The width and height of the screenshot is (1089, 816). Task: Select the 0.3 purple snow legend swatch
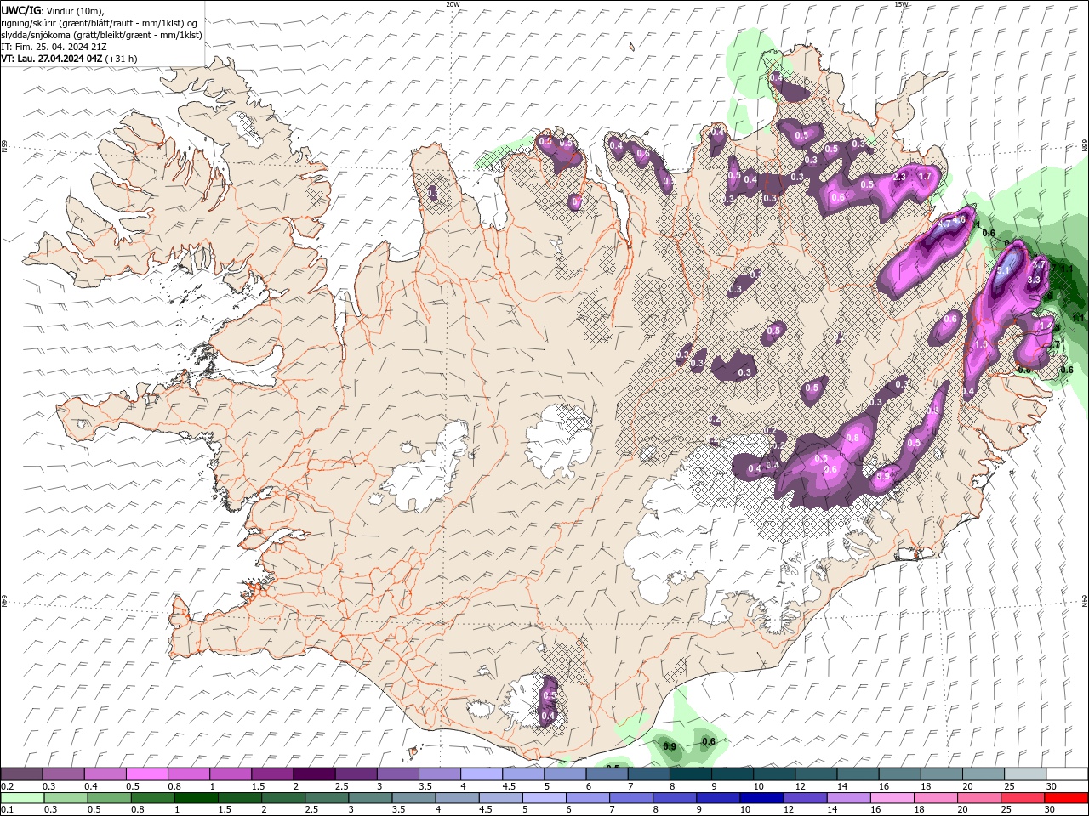click(63, 774)
